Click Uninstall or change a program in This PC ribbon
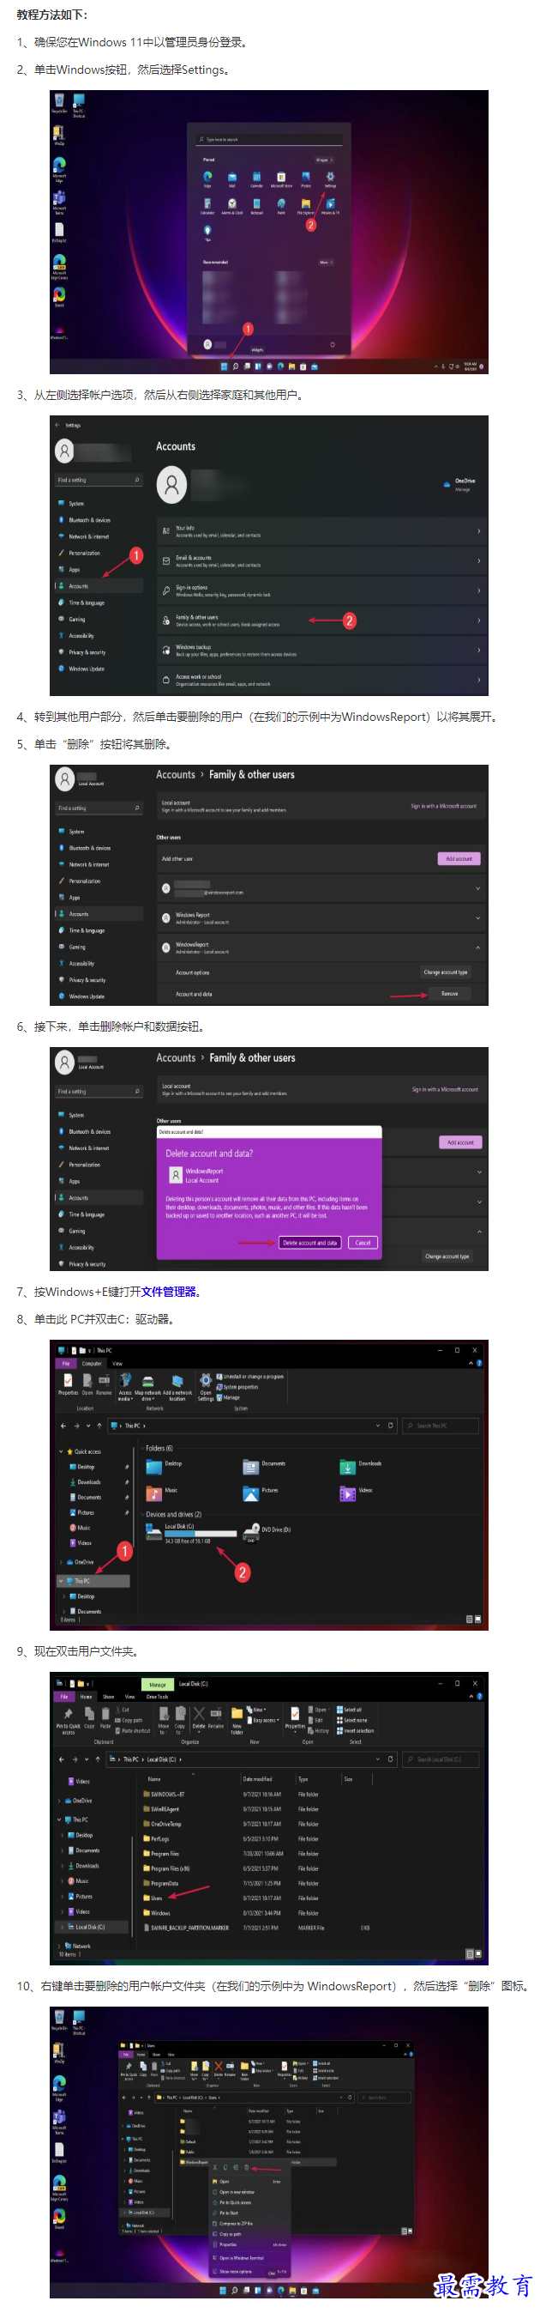Screen dimensions: 540x2313 click(x=250, y=1377)
